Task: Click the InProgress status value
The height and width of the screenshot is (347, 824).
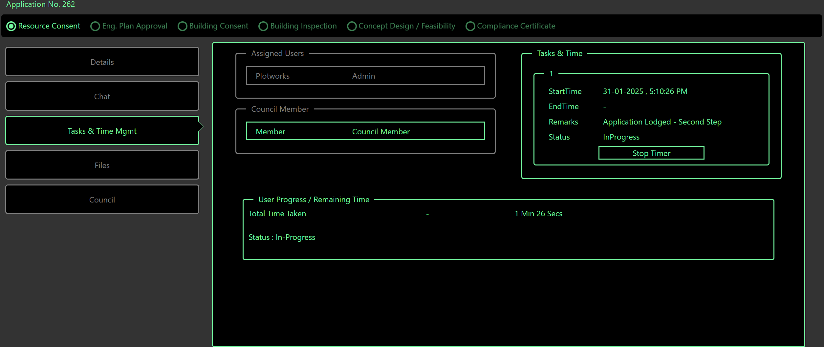Action: (621, 137)
